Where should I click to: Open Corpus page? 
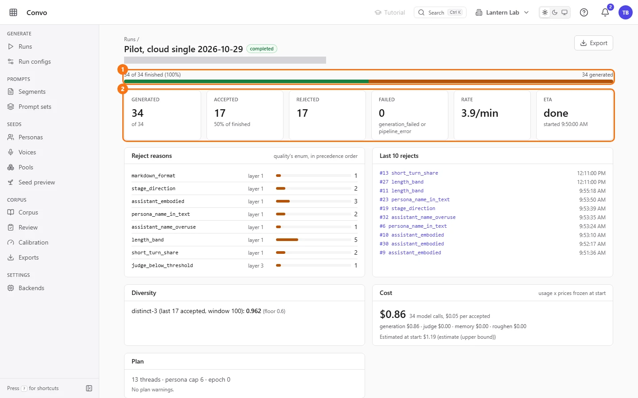[49, 212]
